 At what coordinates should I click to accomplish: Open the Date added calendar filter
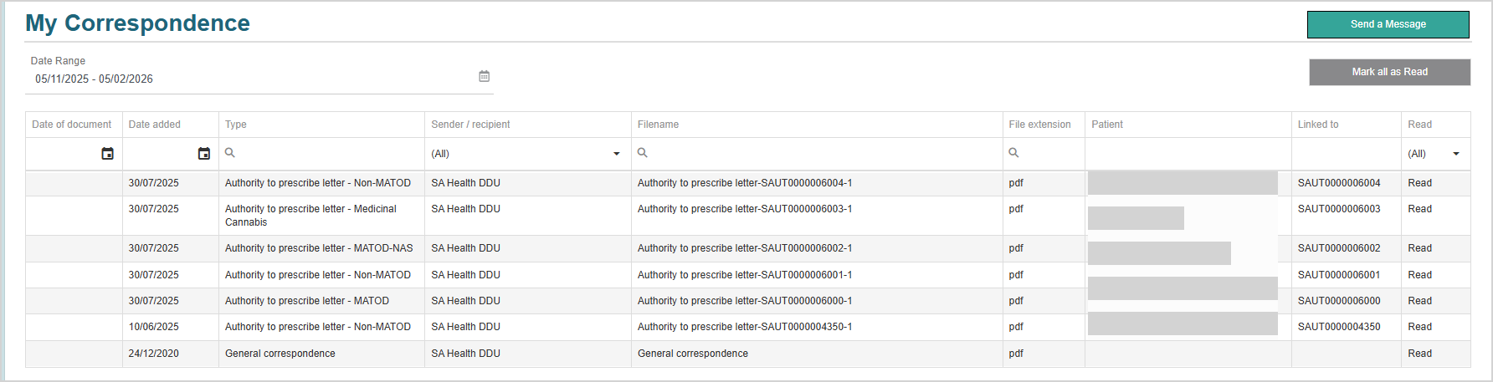click(x=203, y=154)
